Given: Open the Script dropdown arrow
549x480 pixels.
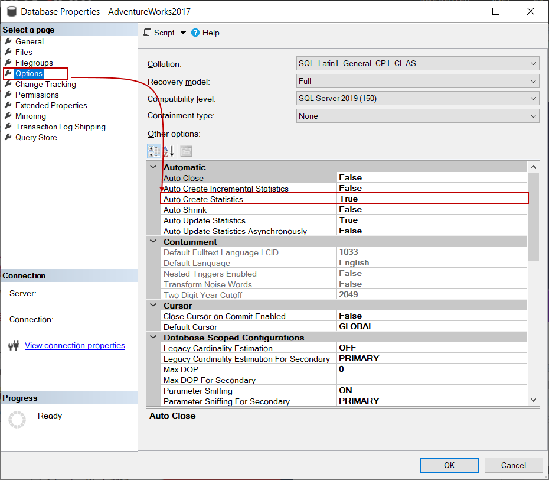Looking at the screenshot, I should pyautogui.click(x=183, y=33).
